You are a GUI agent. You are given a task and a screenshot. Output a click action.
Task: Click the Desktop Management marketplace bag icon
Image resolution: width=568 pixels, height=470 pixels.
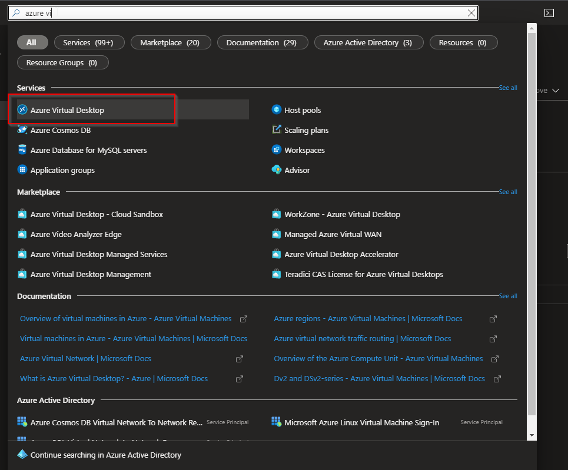point(22,274)
